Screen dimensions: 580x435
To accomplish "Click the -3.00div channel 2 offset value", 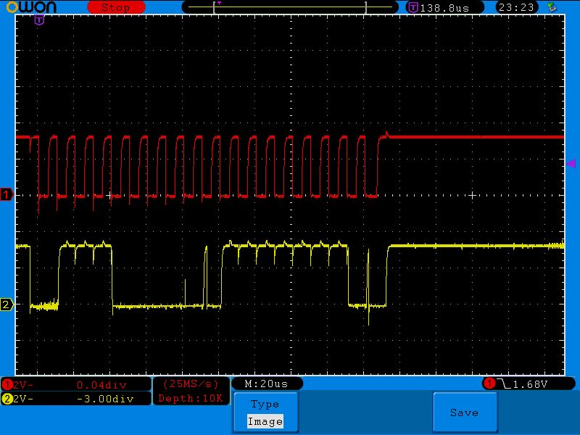I will tap(105, 399).
